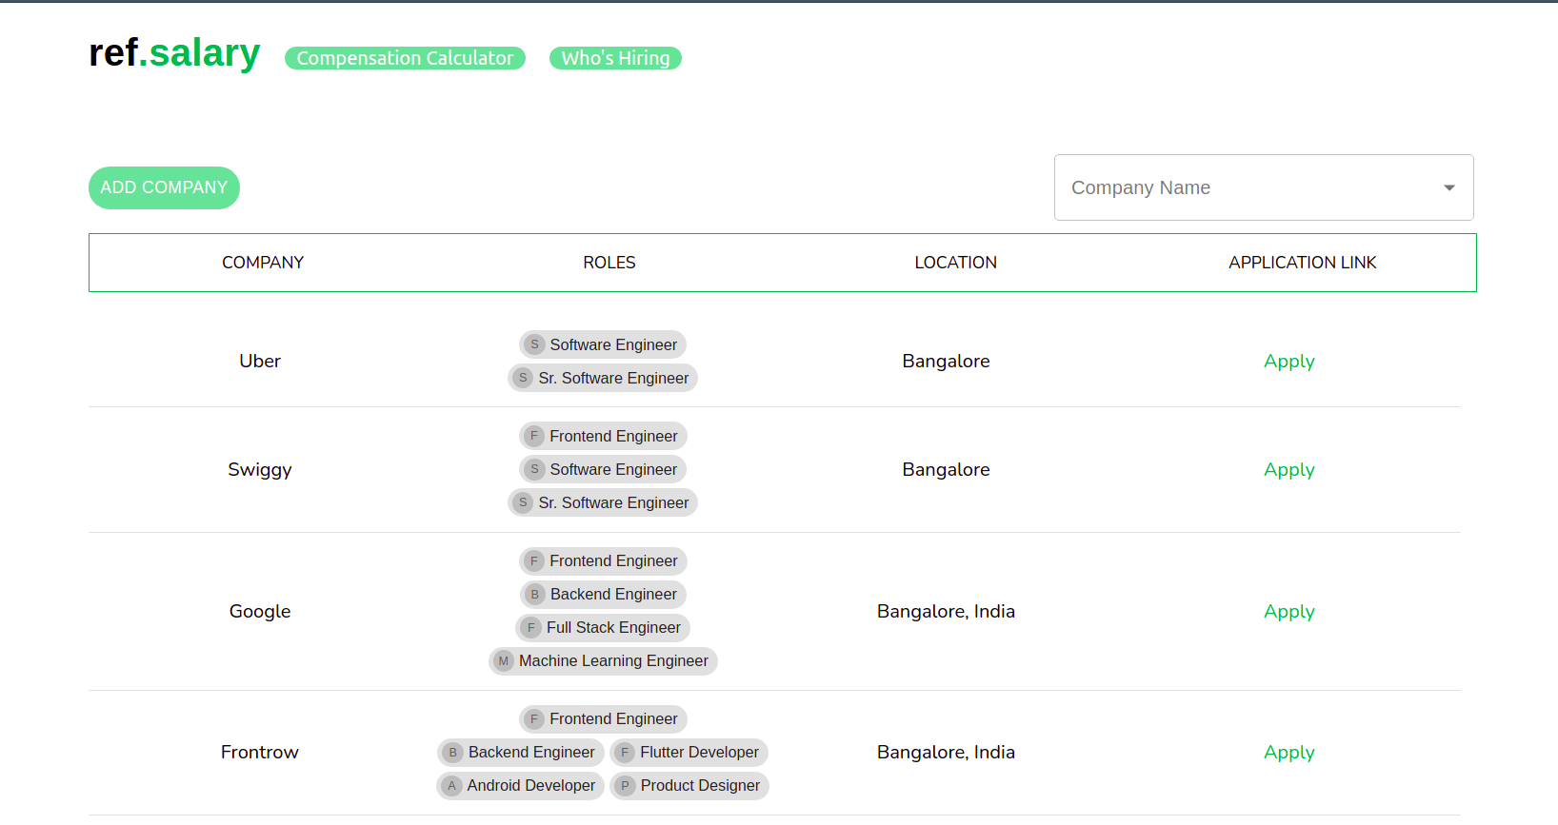This screenshot has height=825, width=1558.
Task: Click the B avatar on Google's Backend Engineer
Action: (x=535, y=594)
